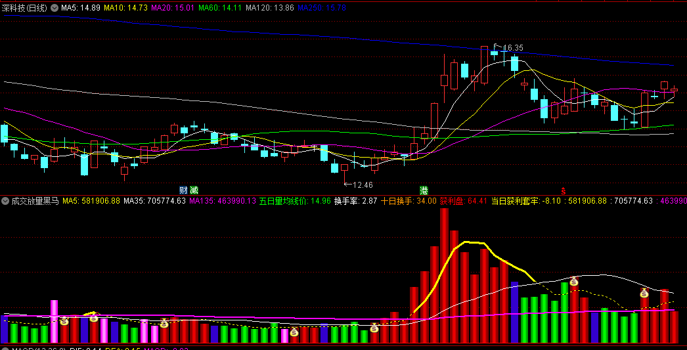Click money bag icon nearest the white MA35 peak
This screenshot has height=350, width=687.
574,281
